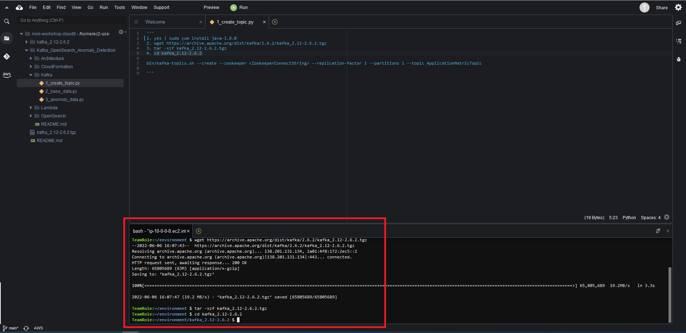686x333 pixels.
Task: Open the editor pane tab list icon
Action: [136, 22]
